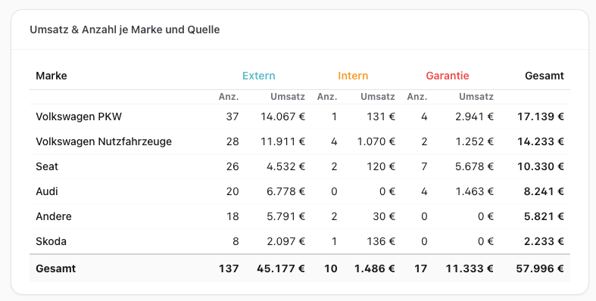This screenshot has height=301, width=596.
Task: Select the 'Andere' row label
Action: coord(54,216)
